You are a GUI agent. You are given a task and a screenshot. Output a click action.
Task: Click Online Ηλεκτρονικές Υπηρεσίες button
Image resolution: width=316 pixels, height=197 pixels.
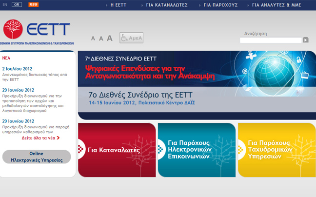point(37,157)
